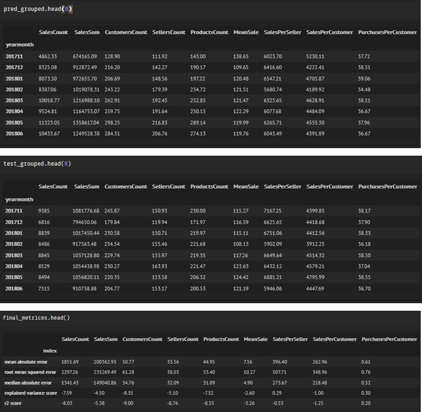Select the 221.68 ProductsCount cell
422x412 pixels.
pos(198,244)
